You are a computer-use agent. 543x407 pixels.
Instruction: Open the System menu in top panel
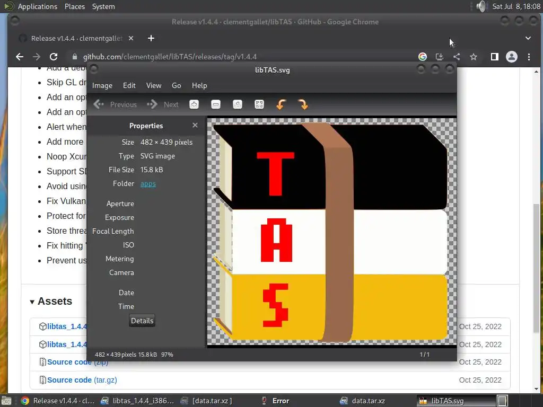tap(103, 6)
